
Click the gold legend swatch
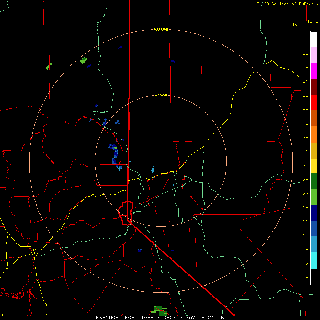[x=314, y=150]
